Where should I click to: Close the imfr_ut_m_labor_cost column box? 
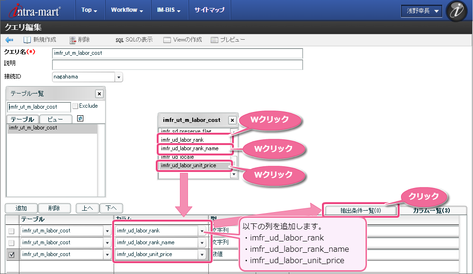point(232,120)
